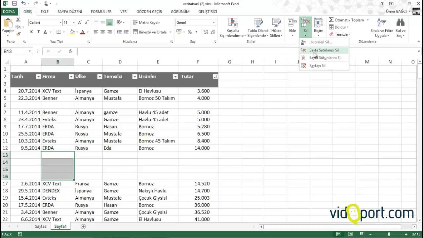Align text left icon

(96, 32)
